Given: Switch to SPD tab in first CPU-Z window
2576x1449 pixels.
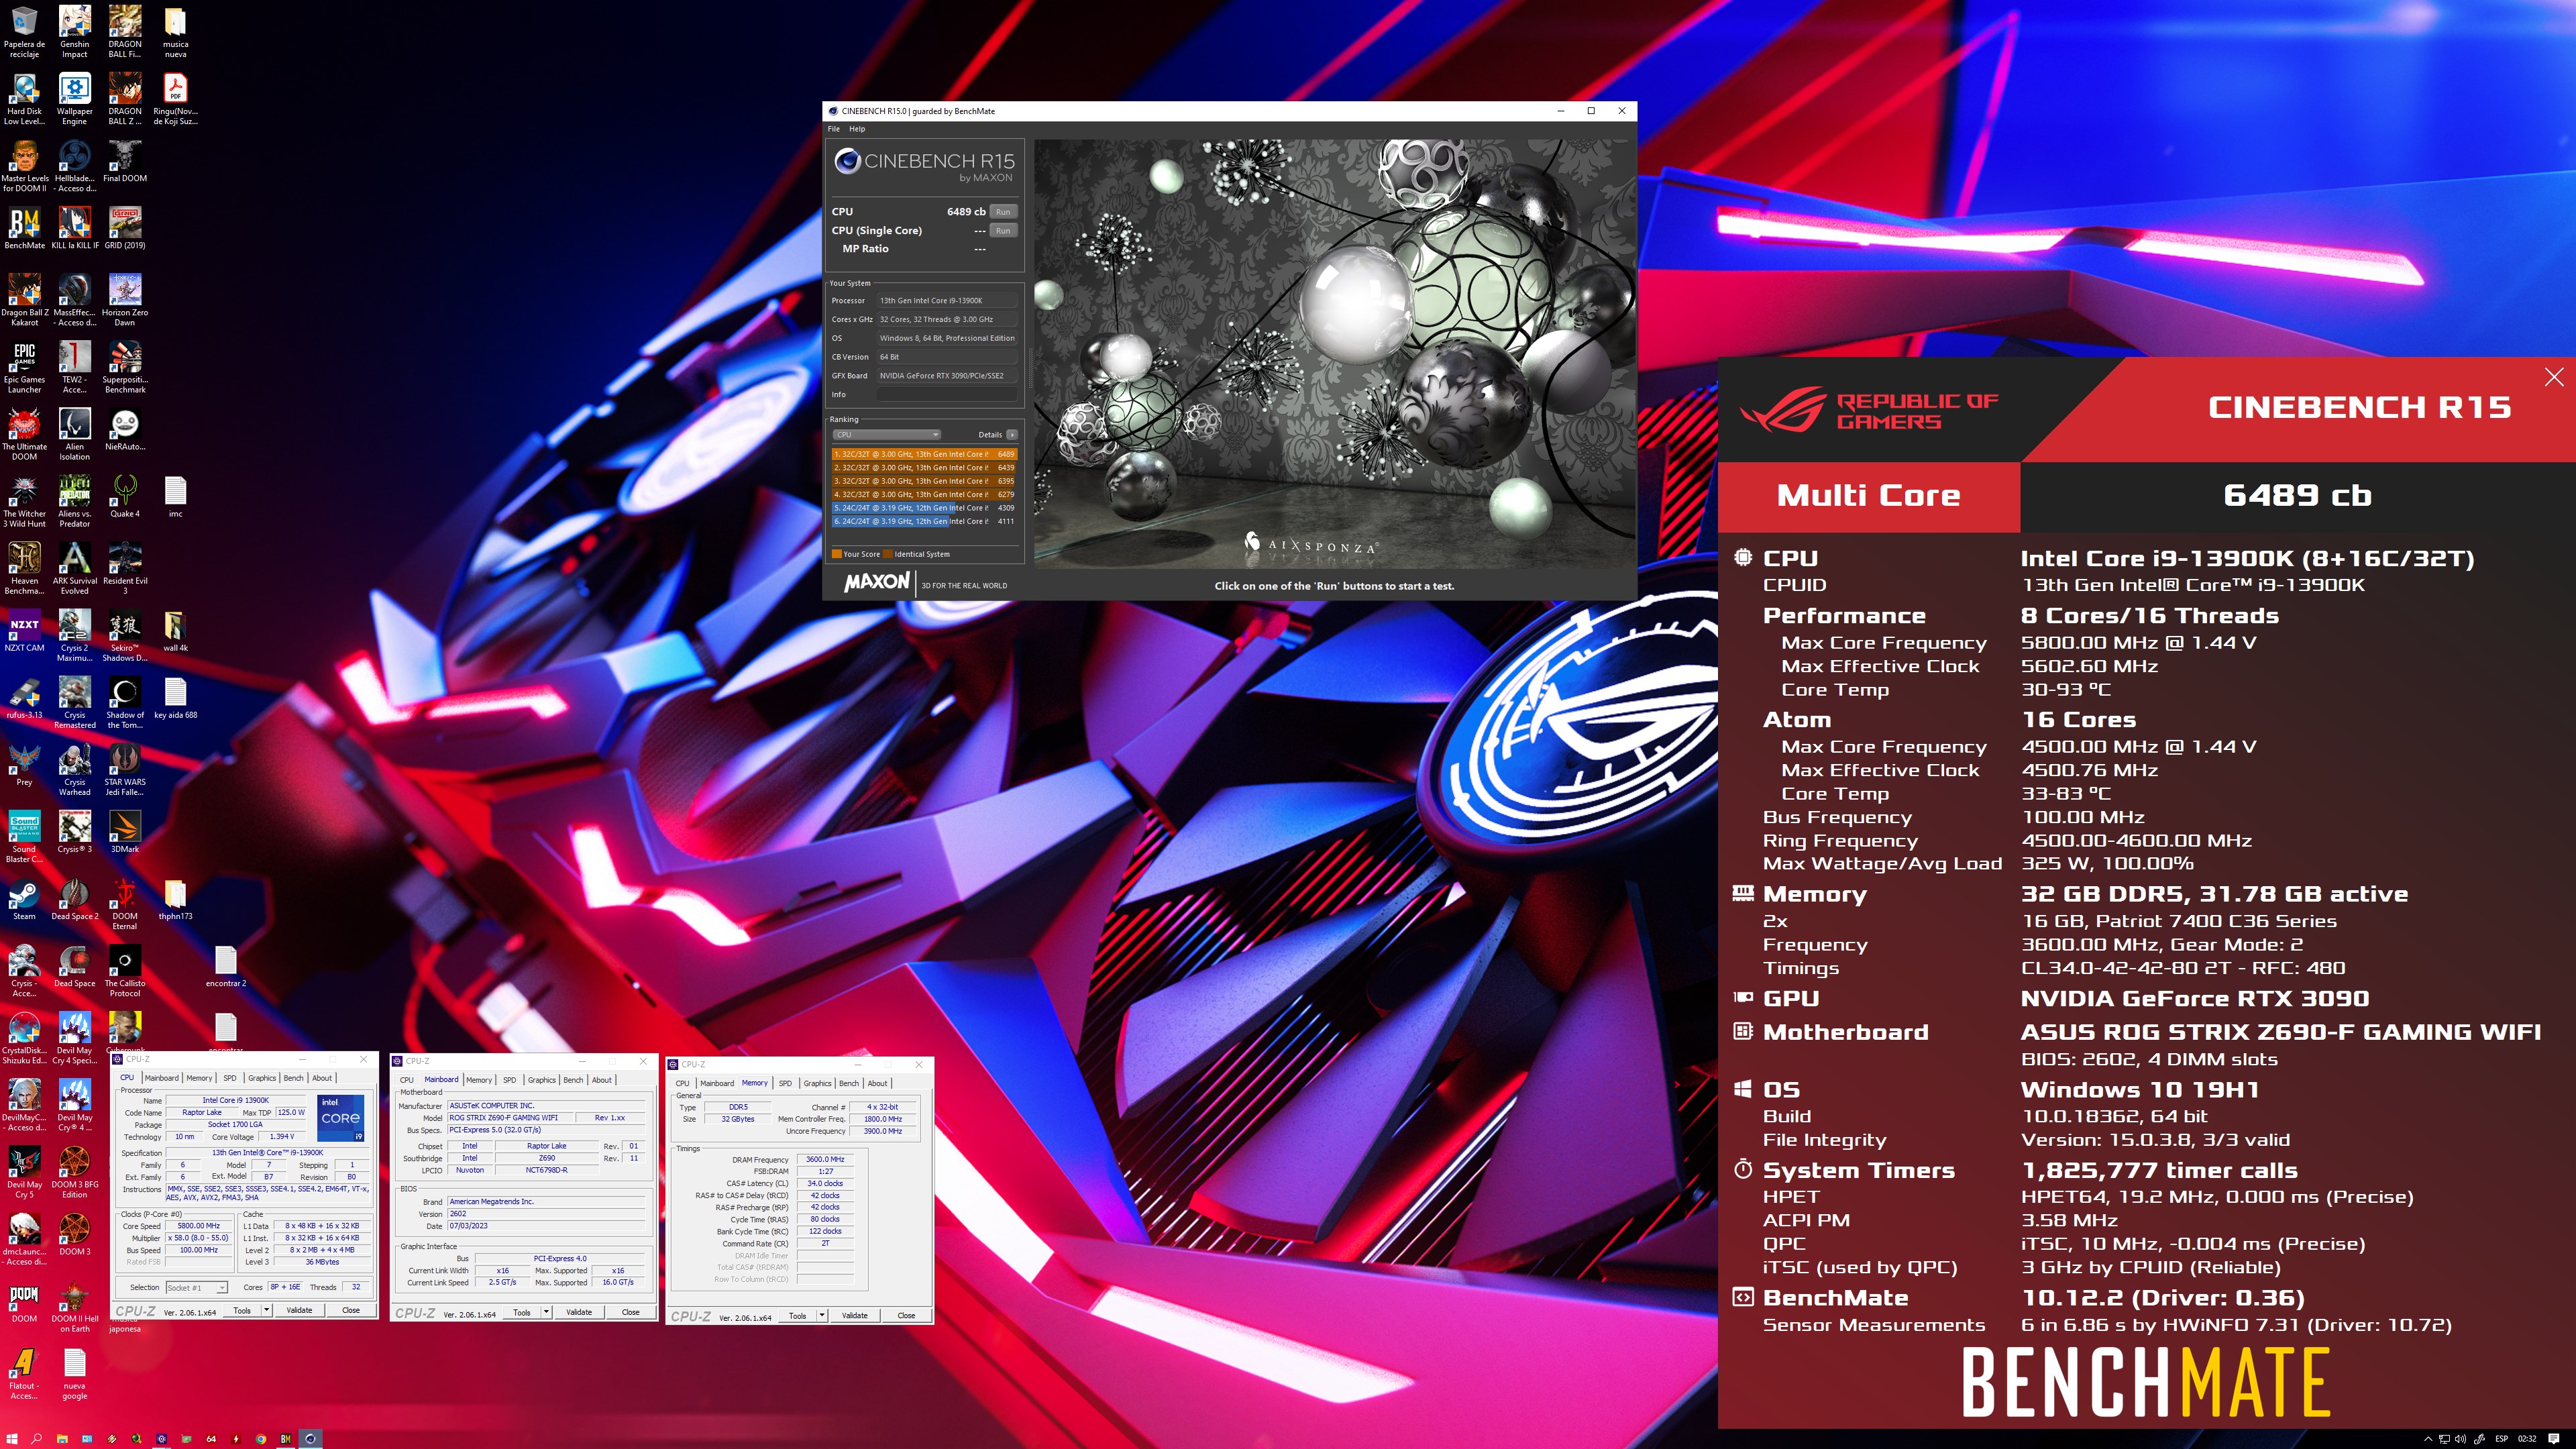Looking at the screenshot, I should click(x=230, y=1078).
